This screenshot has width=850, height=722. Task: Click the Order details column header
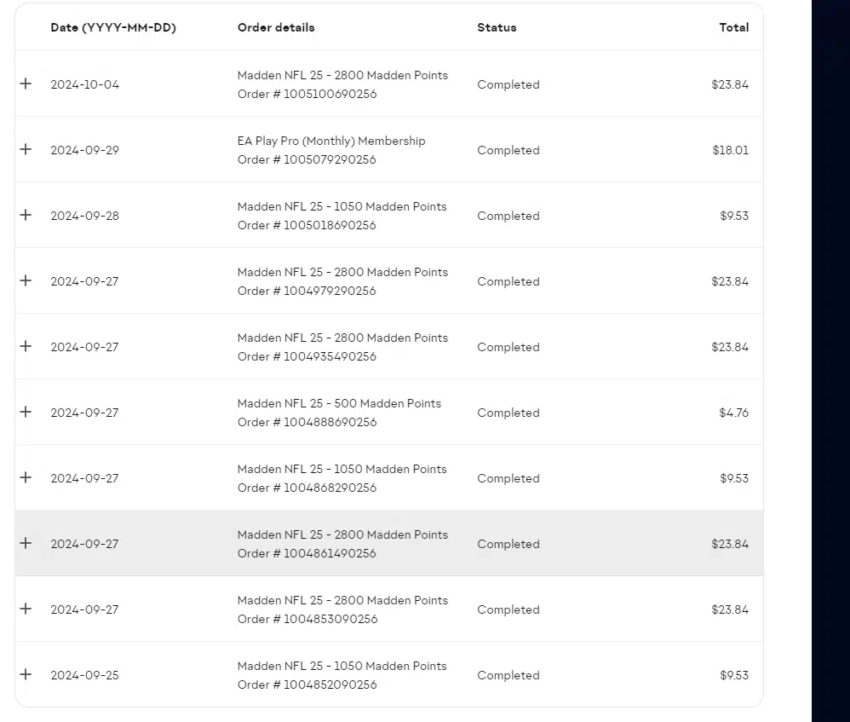tap(276, 27)
